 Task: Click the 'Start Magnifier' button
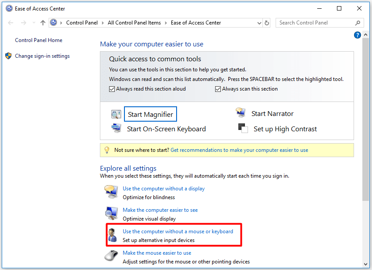[x=150, y=113]
